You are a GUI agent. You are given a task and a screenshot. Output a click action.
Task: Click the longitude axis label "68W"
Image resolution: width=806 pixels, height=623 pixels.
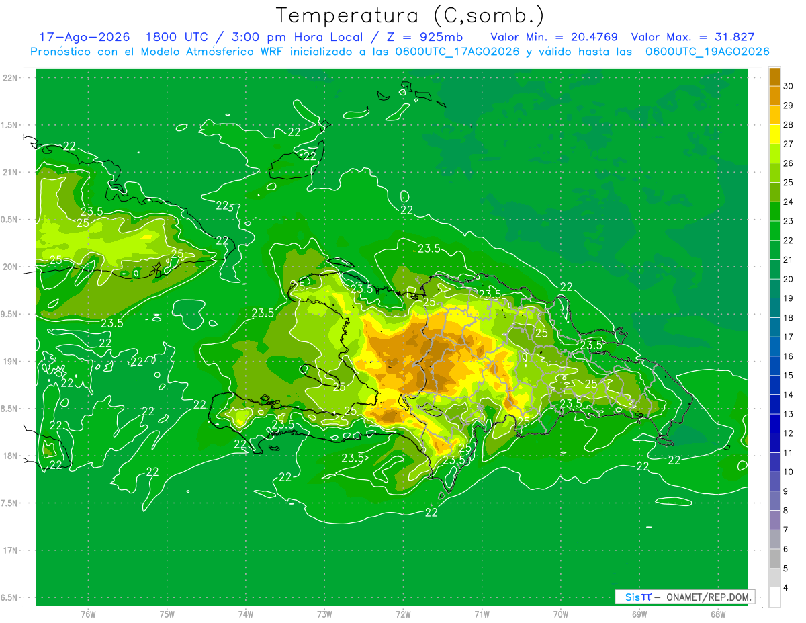[x=718, y=614]
